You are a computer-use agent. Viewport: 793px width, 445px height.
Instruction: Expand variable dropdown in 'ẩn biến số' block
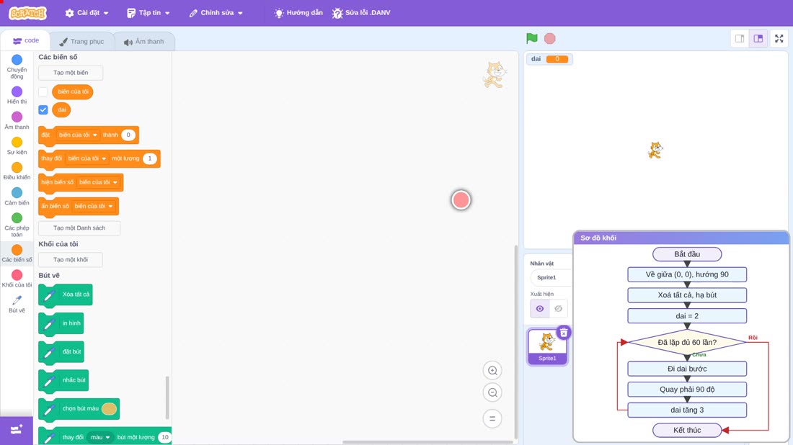pos(94,206)
